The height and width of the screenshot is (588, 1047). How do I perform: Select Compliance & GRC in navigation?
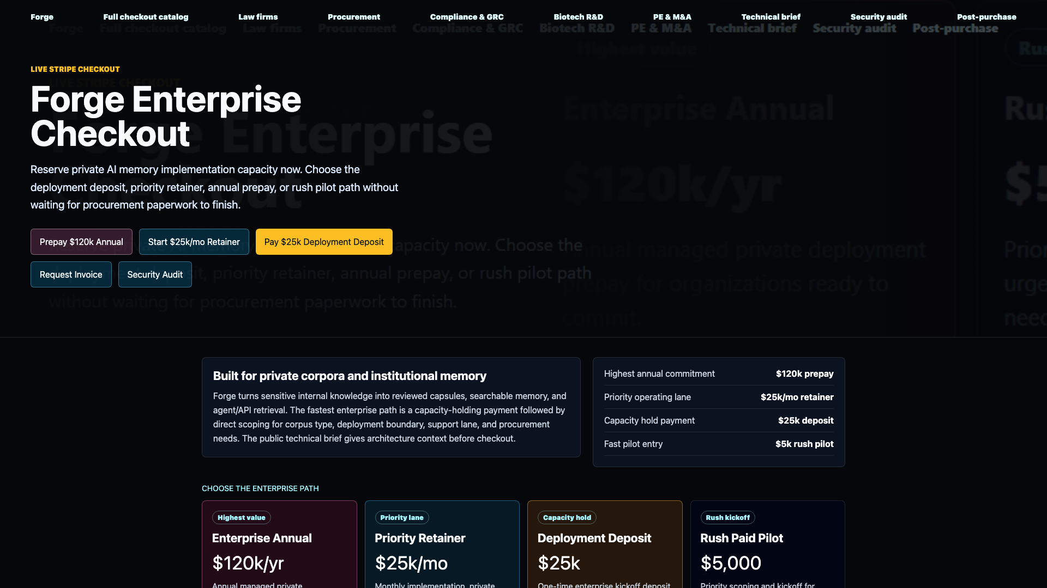467,17
